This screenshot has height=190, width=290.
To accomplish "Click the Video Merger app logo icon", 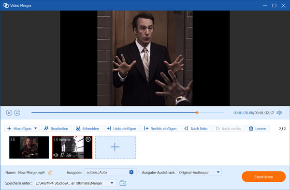I will click(6, 5).
